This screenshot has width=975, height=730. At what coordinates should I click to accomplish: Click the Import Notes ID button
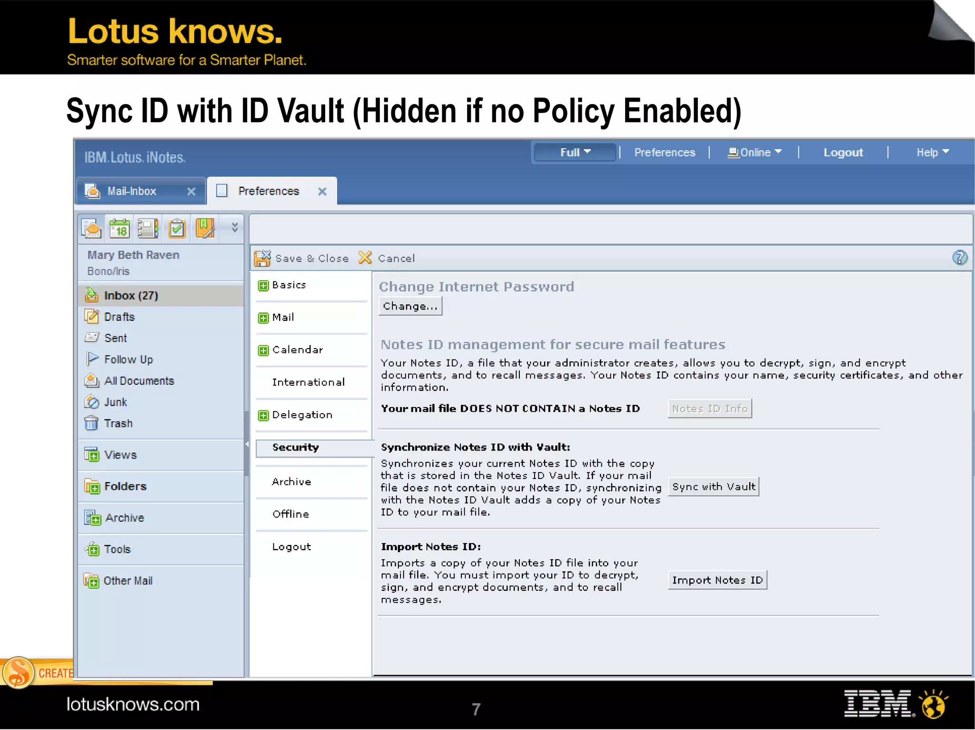click(x=717, y=580)
